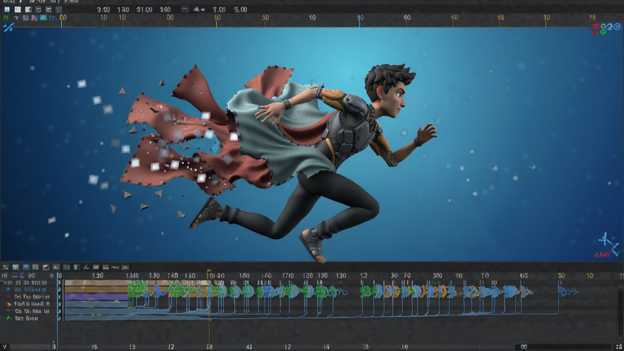The height and width of the screenshot is (351, 624).
Task: Open the gray triangle dropdown in top toolbar
Action: click(x=199, y=9)
